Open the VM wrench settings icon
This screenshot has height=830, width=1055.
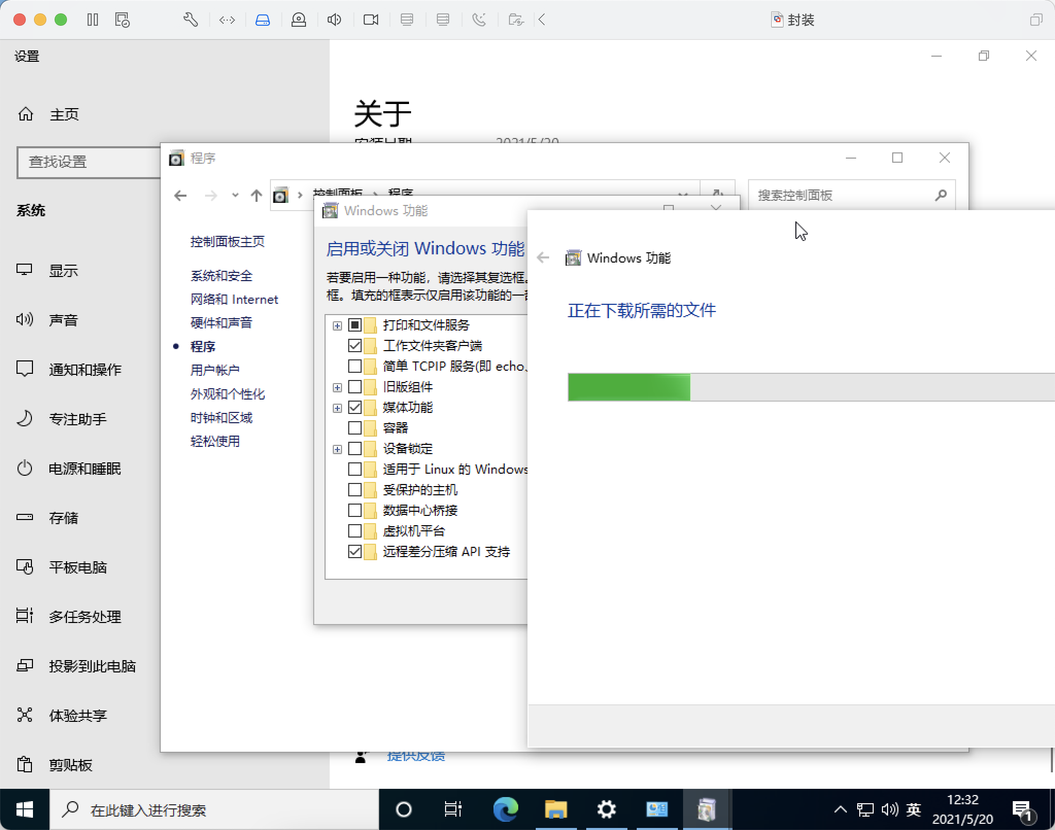tap(190, 20)
